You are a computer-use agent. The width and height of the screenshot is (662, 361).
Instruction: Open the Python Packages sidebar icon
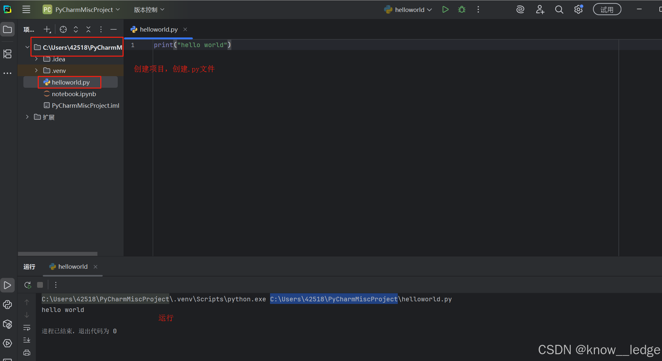click(x=7, y=324)
